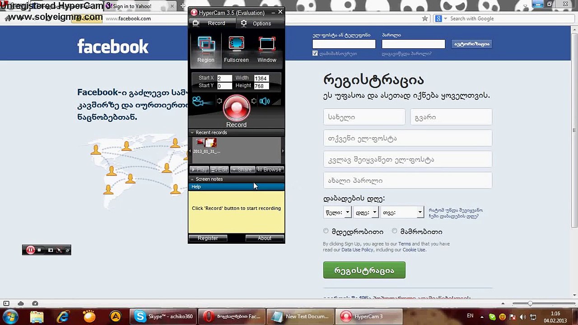Toggle cursor capture on floating toolbar

[x=59, y=250]
